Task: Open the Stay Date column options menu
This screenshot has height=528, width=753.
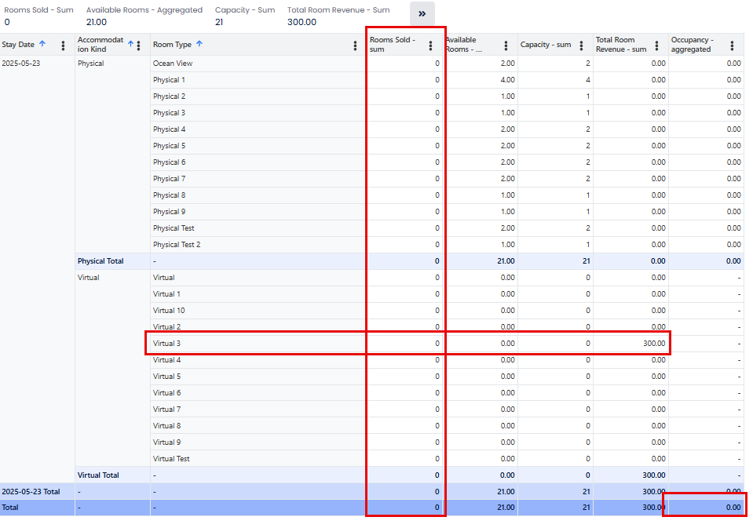Action: [x=63, y=46]
